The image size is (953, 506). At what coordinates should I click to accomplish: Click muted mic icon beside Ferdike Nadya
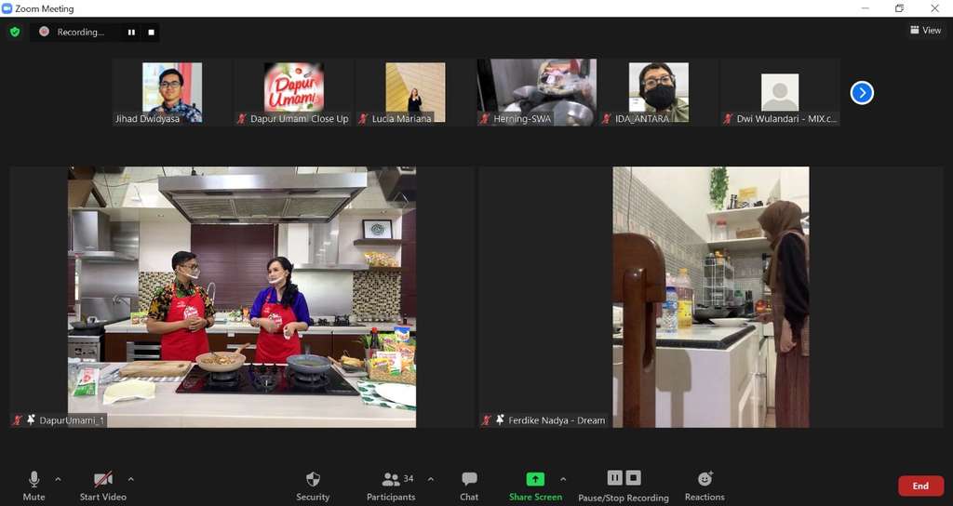(486, 419)
